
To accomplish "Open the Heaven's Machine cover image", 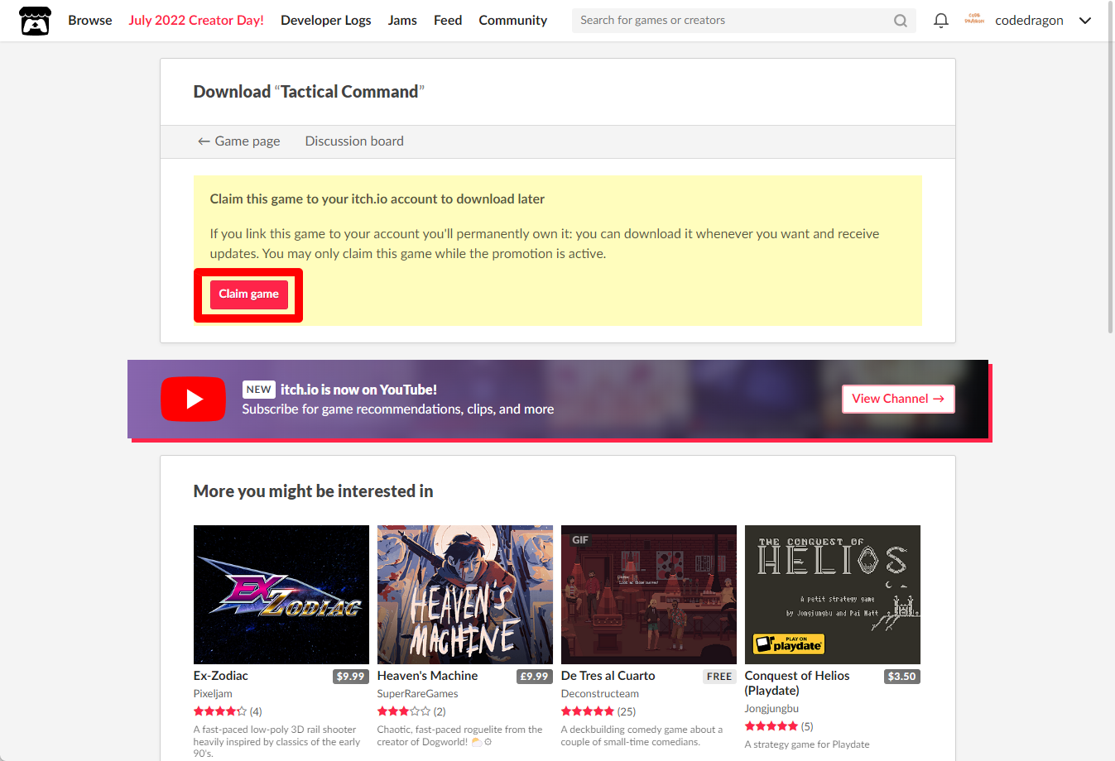I will tap(465, 595).
